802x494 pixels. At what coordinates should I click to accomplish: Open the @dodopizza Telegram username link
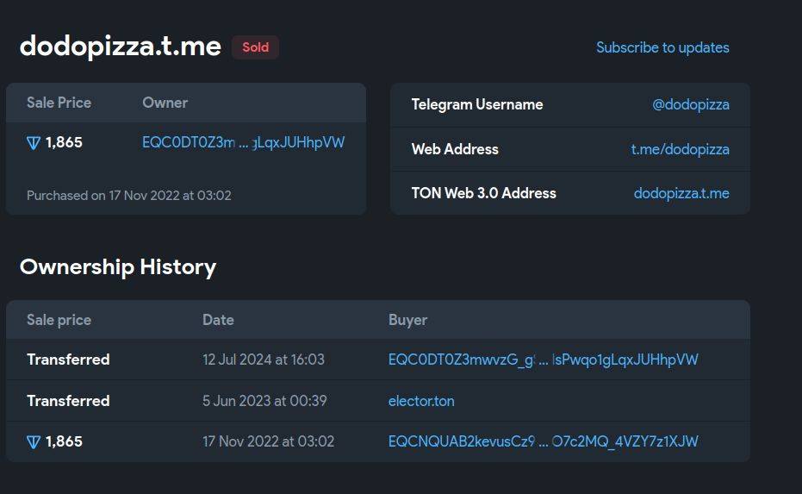(690, 104)
